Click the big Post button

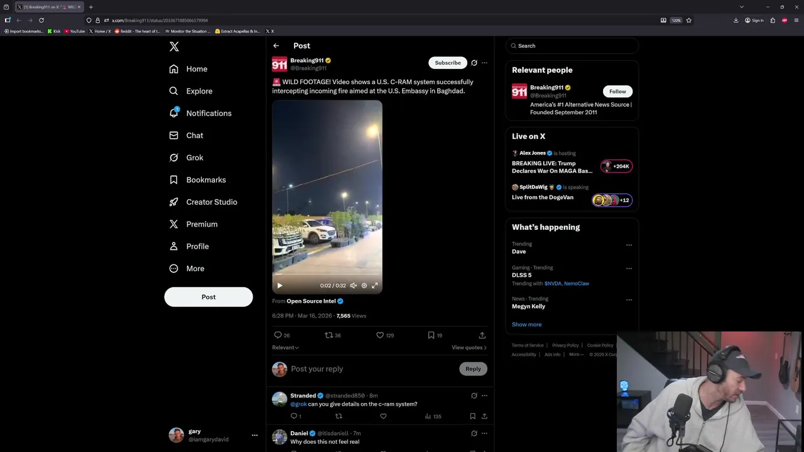click(209, 297)
